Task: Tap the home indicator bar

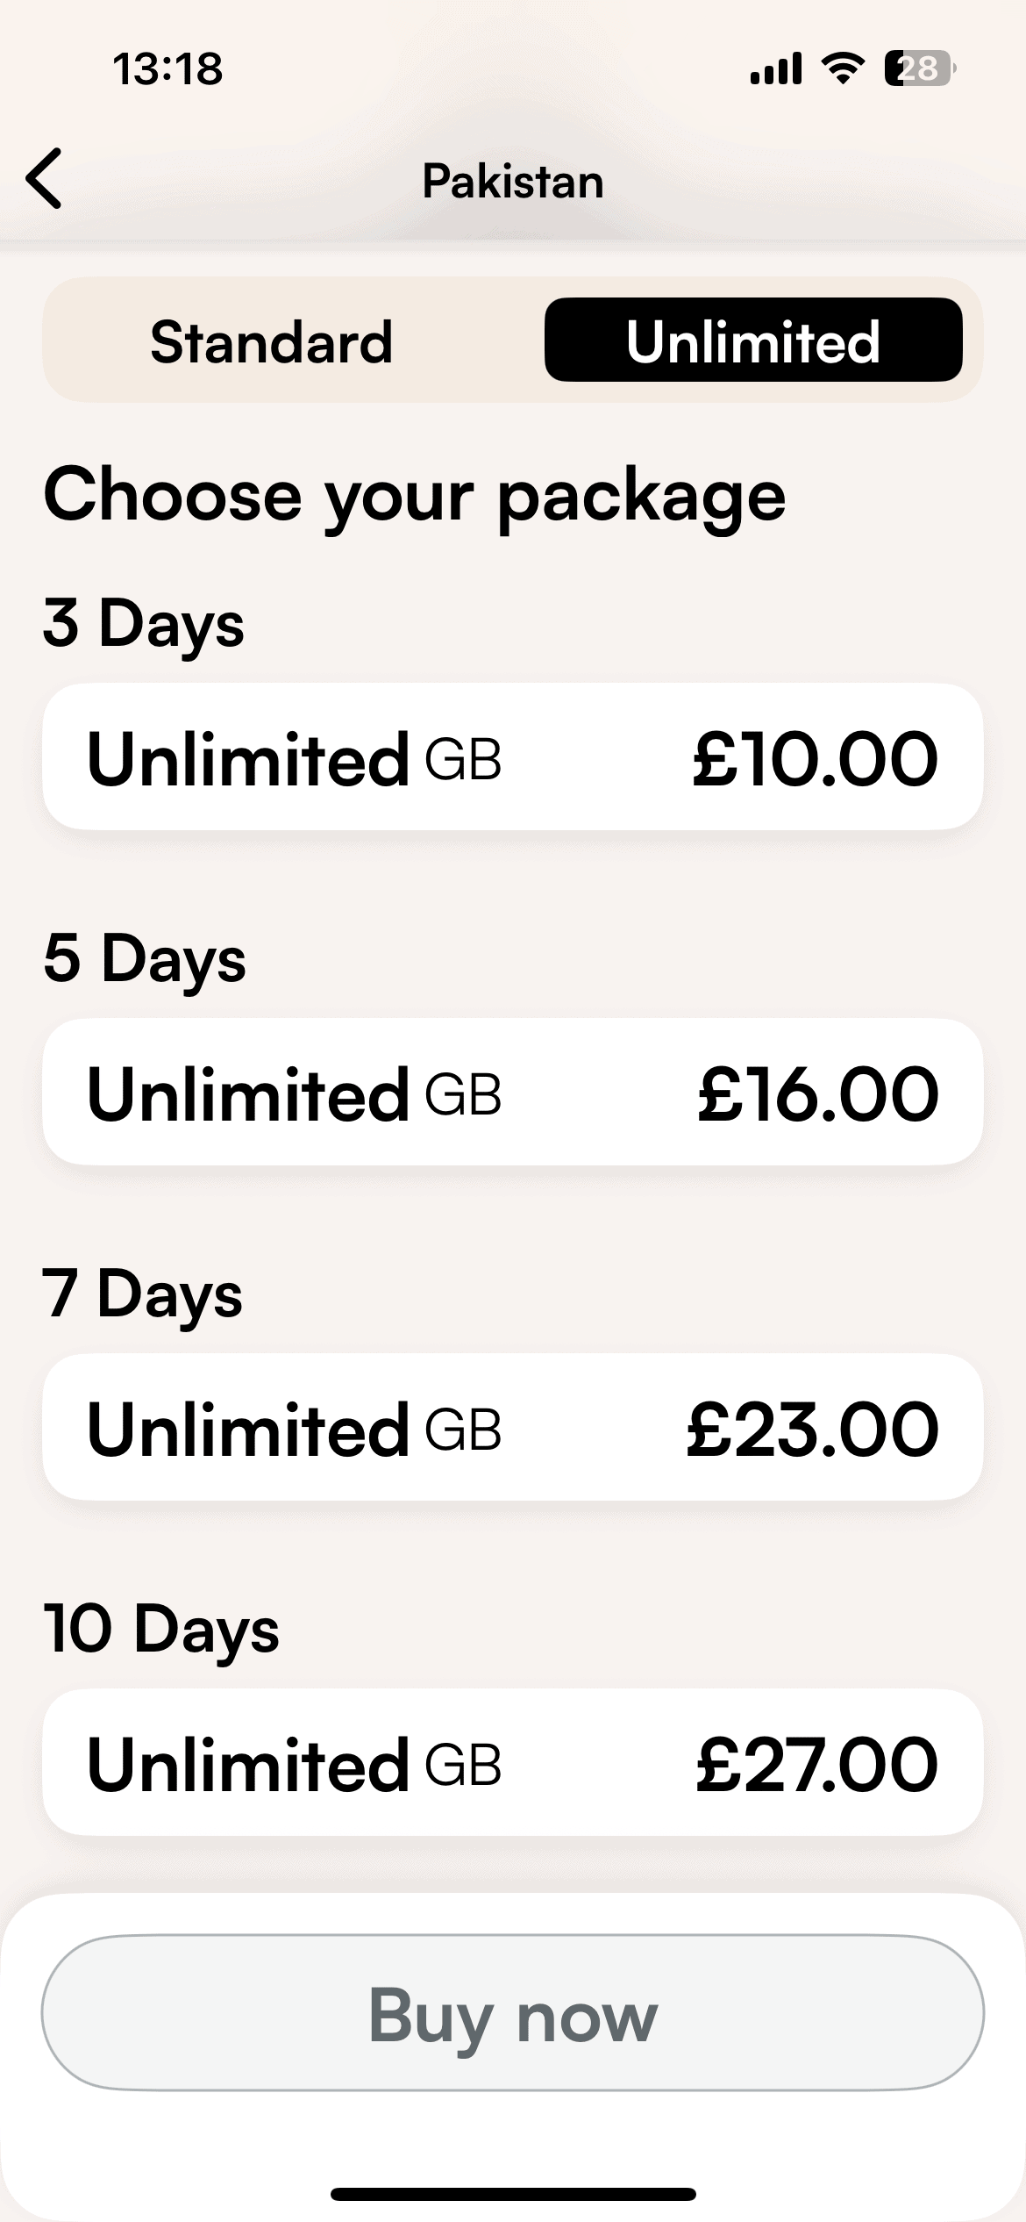Action: [x=513, y=2194]
